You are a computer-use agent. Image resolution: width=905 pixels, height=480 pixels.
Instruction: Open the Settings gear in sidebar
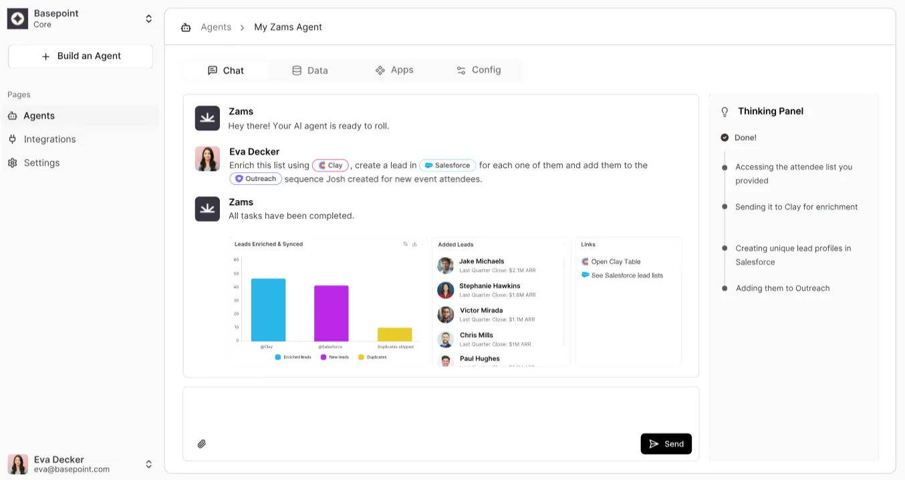12,163
